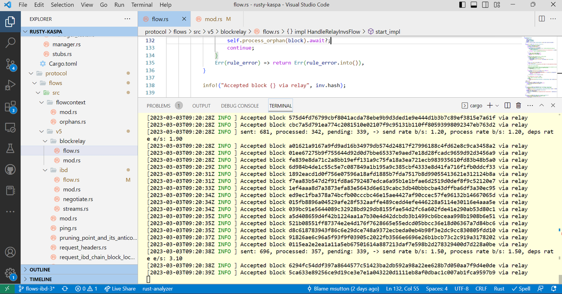Open the Source Control view
The height and width of the screenshot is (294, 562).
click(10, 64)
